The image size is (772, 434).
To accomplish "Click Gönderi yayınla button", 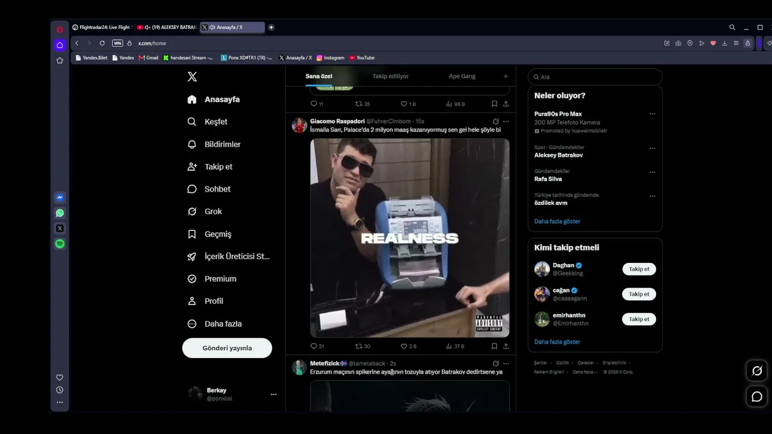I will pos(227,348).
